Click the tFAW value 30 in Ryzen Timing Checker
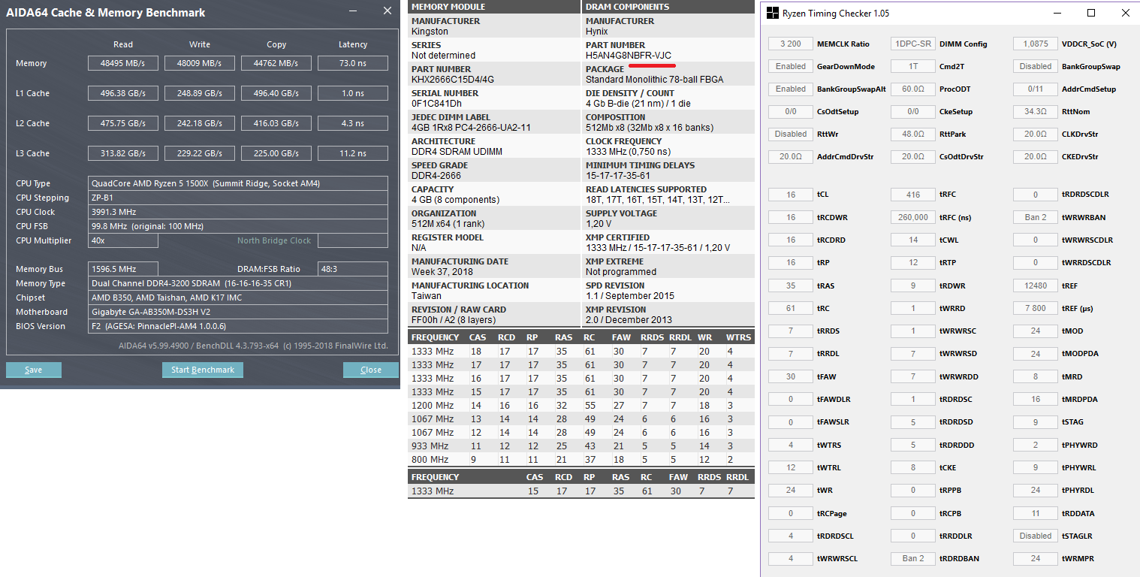Viewport: 1140px width, 577px height. click(x=791, y=376)
